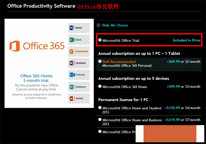
Task: Open the Help Me Choose link
Action: coord(115,25)
